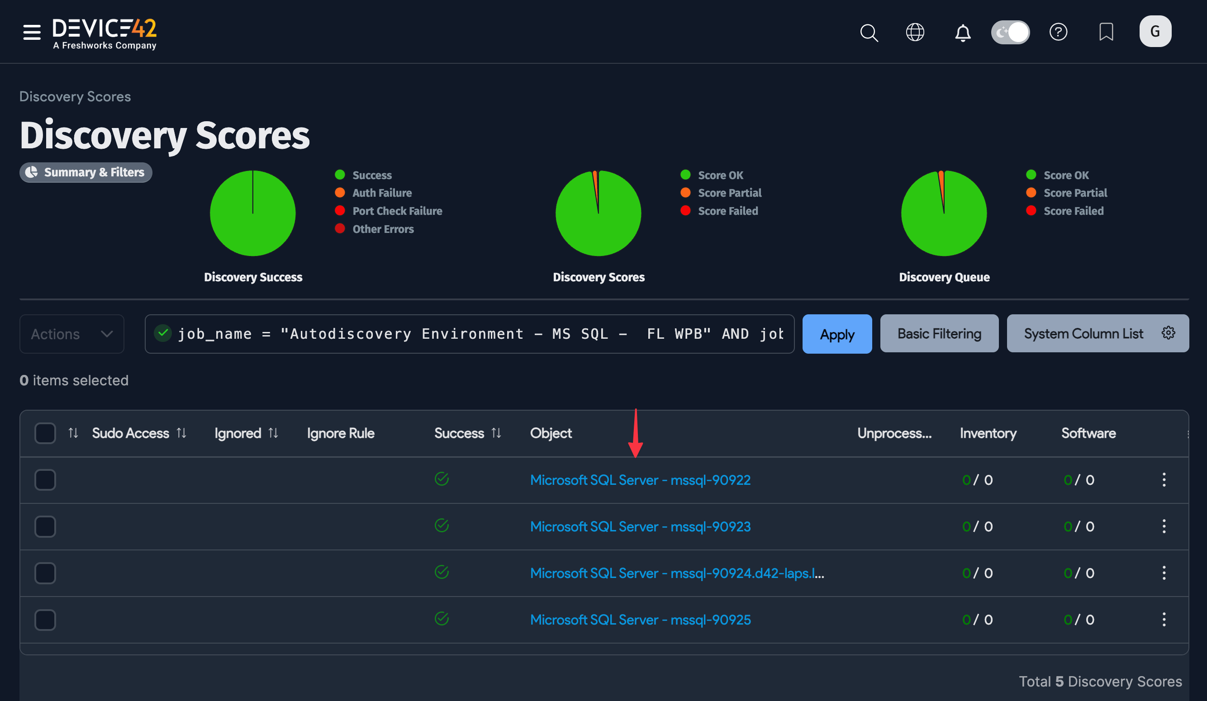This screenshot has height=701, width=1207.
Task: Select the header checkbox to select all rows
Action: (44, 433)
